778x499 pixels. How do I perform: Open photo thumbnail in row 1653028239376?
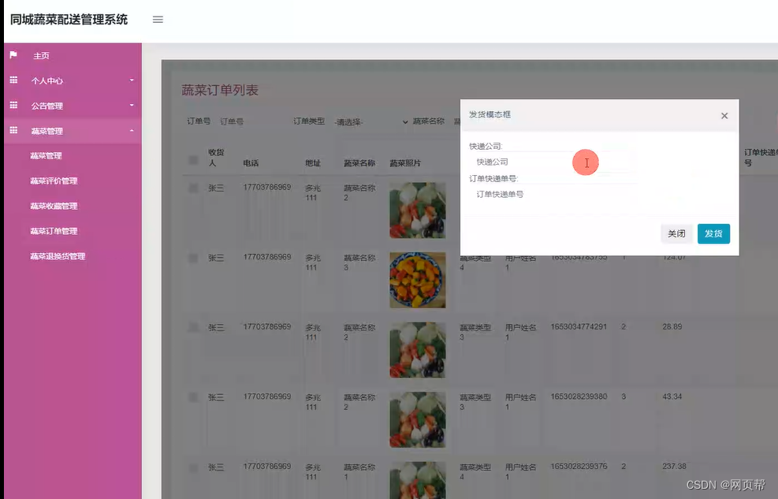pos(417,480)
